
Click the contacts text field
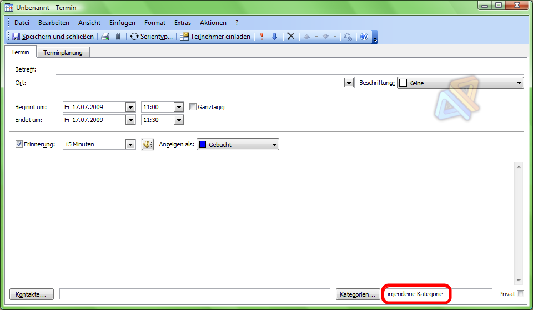point(195,294)
